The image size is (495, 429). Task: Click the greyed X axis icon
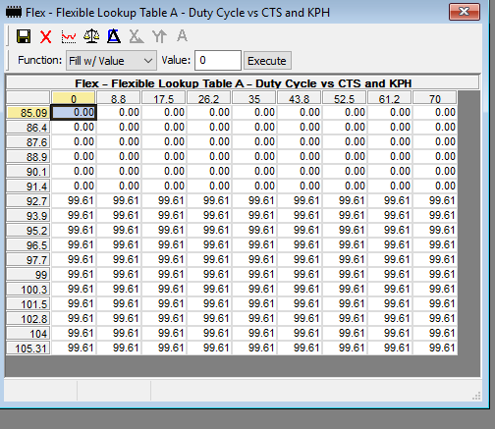click(x=137, y=36)
